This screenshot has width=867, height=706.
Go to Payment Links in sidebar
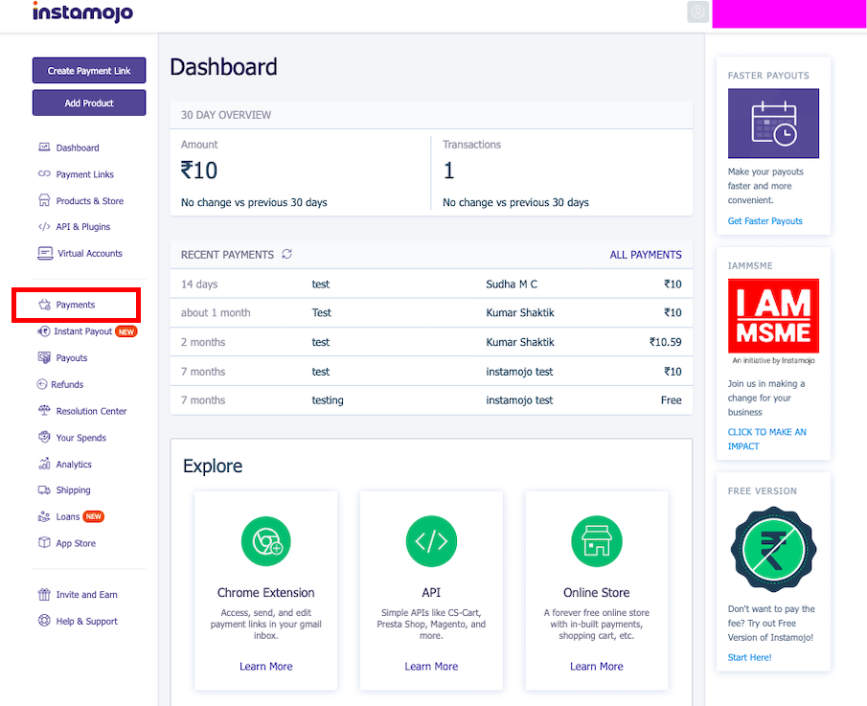tap(84, 174)
